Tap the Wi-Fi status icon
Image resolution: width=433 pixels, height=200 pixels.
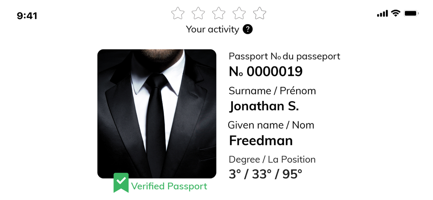(396, 13)
